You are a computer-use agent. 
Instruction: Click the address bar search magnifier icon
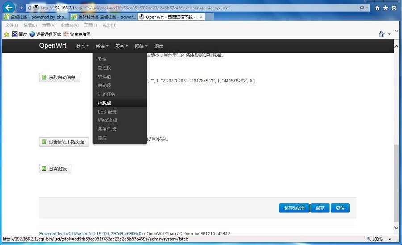pos(362,8)
